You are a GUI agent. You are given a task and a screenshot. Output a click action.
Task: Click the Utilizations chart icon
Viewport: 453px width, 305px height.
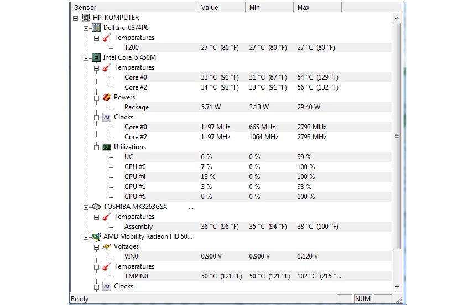point(107,147)
